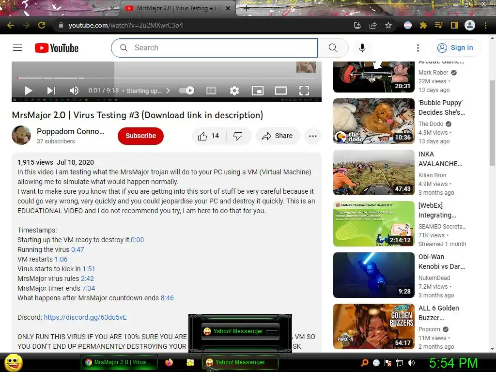Reload the page with the refresh icon
Viewport: 496px width, 372px height.
(x=42, y=25)
